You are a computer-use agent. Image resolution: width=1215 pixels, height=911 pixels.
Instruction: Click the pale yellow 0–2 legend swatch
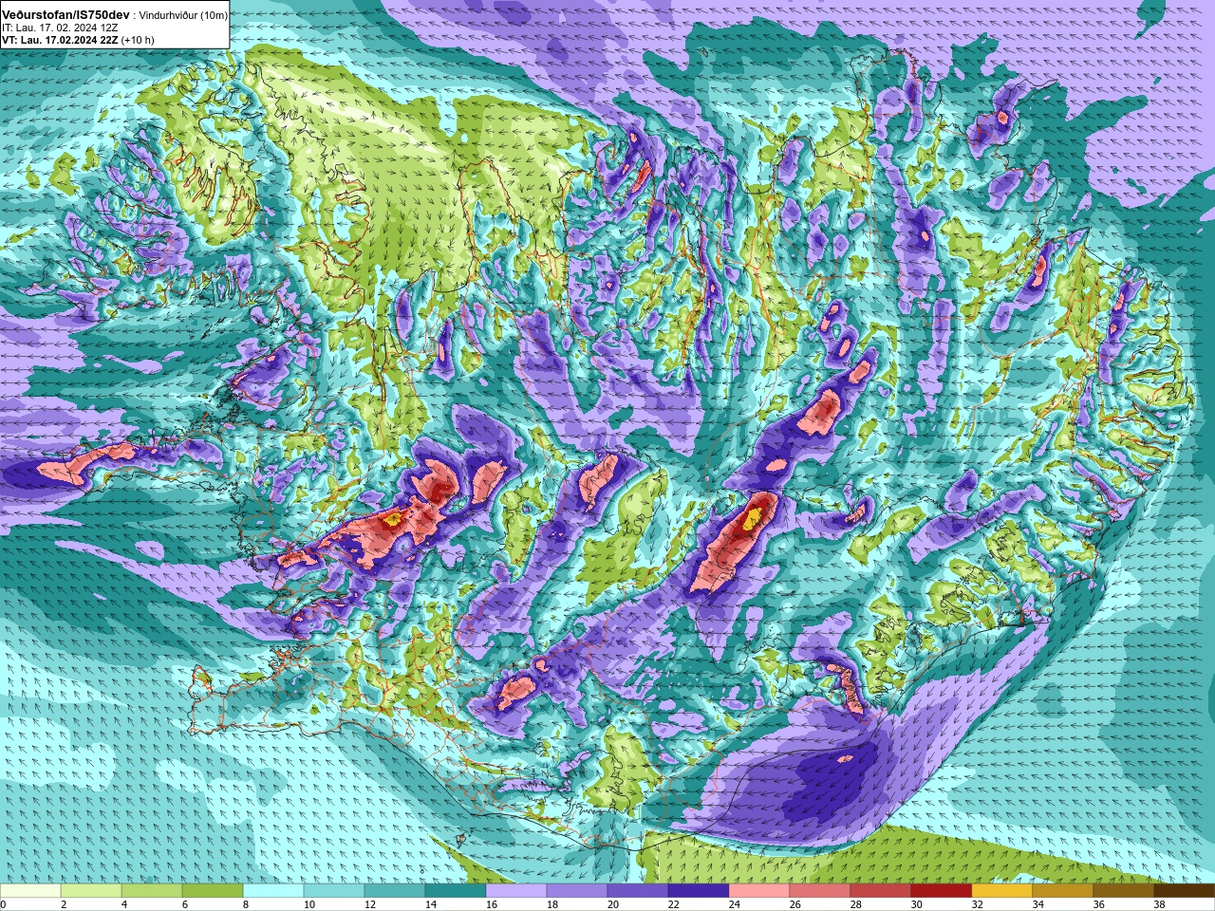click(30, 892)
